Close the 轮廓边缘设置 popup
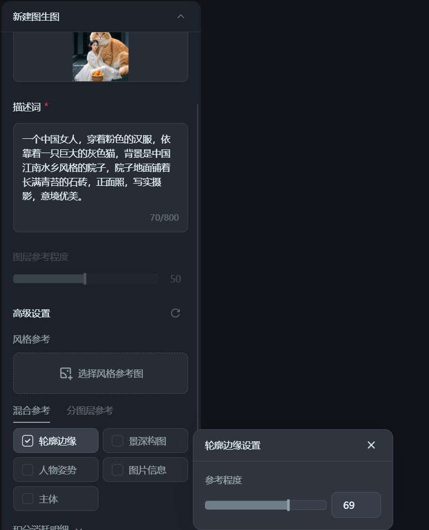The width and height of the screenshot is (429, 530). click(371, 445)
